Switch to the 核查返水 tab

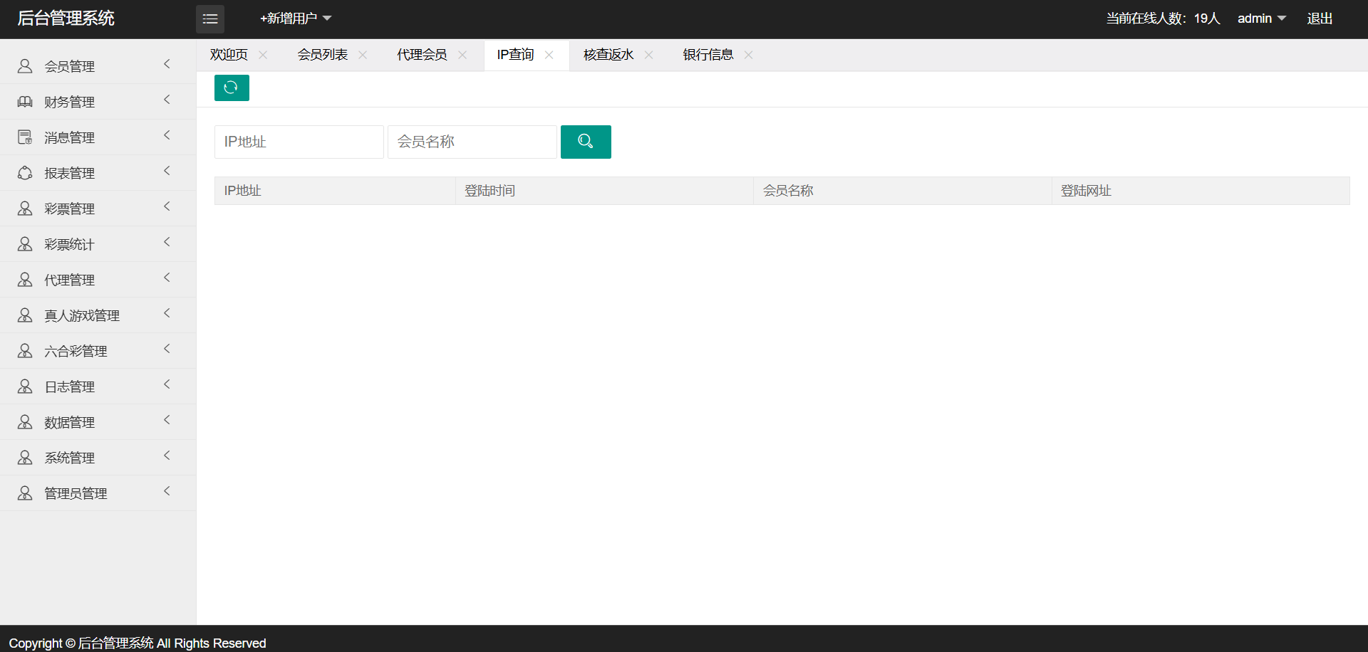(x=608, y=55)
